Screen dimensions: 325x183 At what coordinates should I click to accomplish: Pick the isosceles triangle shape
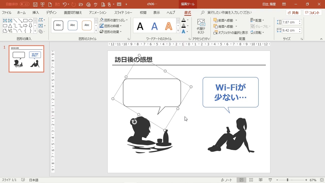[10, 26]
